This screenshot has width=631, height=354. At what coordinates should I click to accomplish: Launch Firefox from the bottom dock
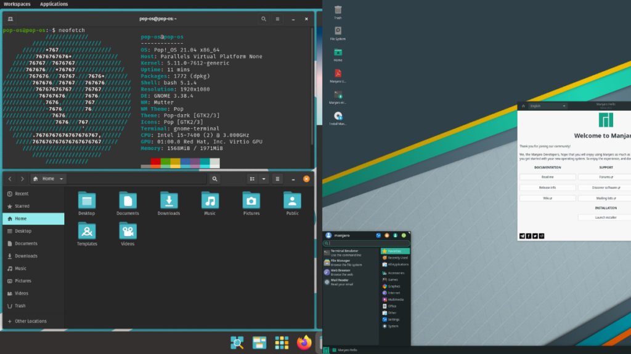pos(304,343)
